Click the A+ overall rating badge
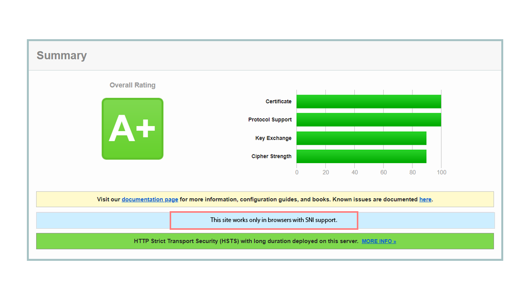 133,129
